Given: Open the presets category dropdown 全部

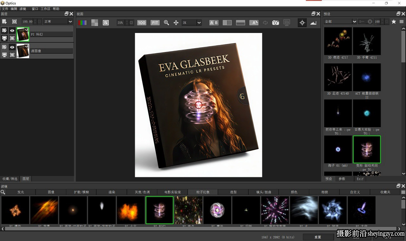Looking at the screenshot, I should (341, 22).
